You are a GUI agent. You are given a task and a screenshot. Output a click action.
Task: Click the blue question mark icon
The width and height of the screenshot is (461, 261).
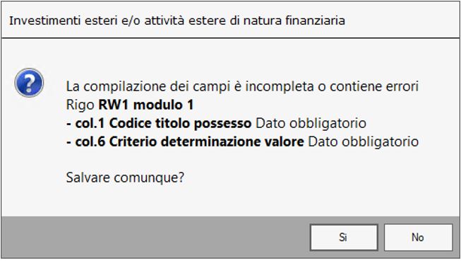pyautogui.click(x=29, y=83)
